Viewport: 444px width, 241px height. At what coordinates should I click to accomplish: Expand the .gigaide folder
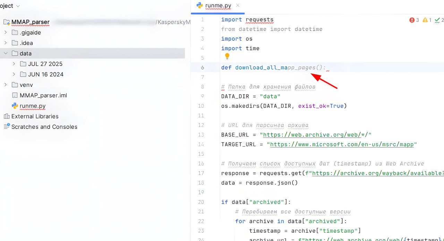(x=6, y=33)
